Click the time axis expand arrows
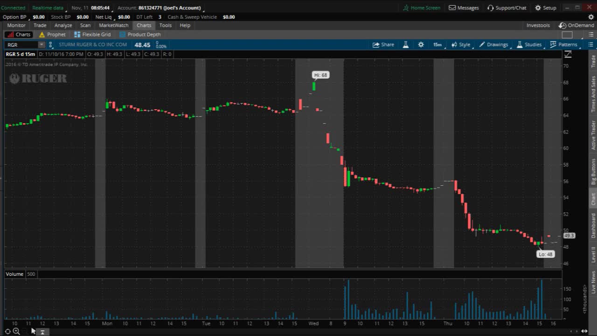The image size is (597, 336). point(584,331)
